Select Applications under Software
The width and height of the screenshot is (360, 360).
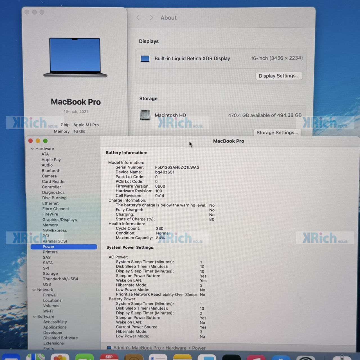click(x=55, y=327)
